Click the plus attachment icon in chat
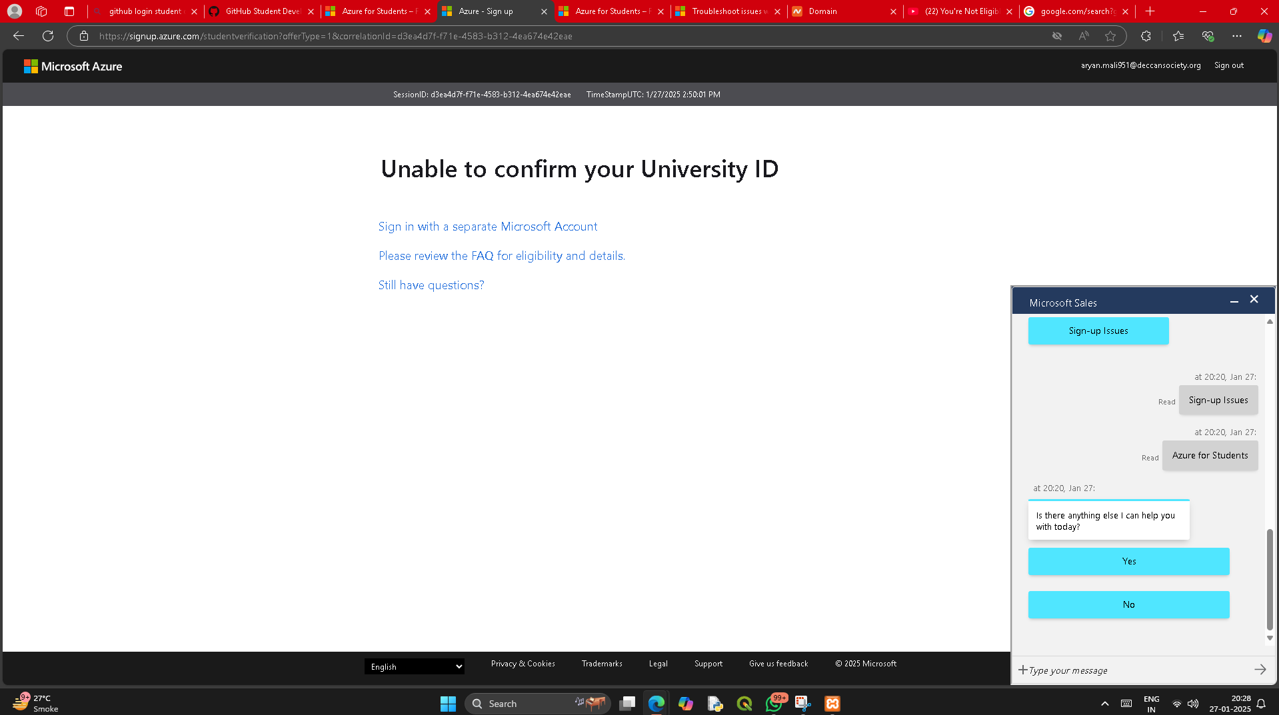This screenshot has width=1279, height=715. [1022, 670]
